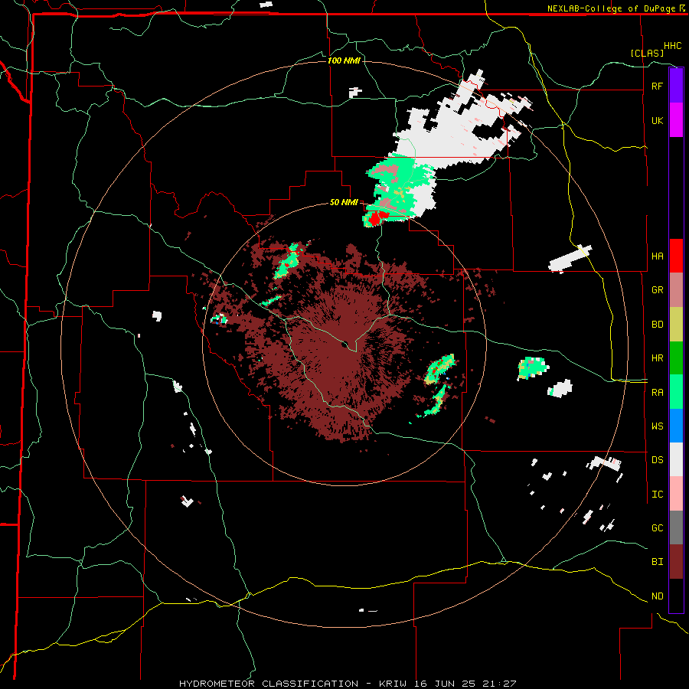This screenshot has height=689, width=689.
Task: Click the [CLAS] units label
Action: coord(647,54)
